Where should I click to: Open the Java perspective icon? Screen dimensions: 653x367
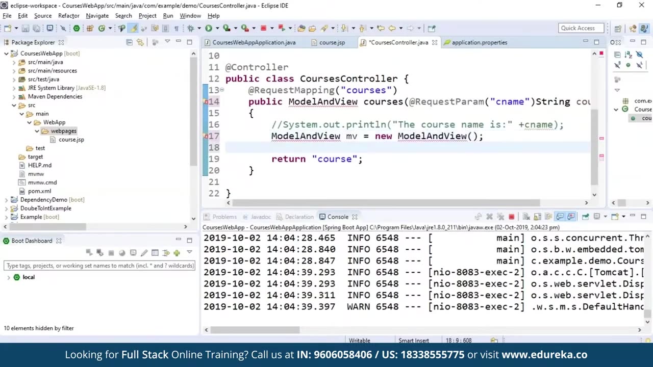coord(644,29)
